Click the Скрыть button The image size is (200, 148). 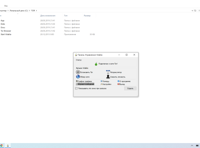(130, 88)
